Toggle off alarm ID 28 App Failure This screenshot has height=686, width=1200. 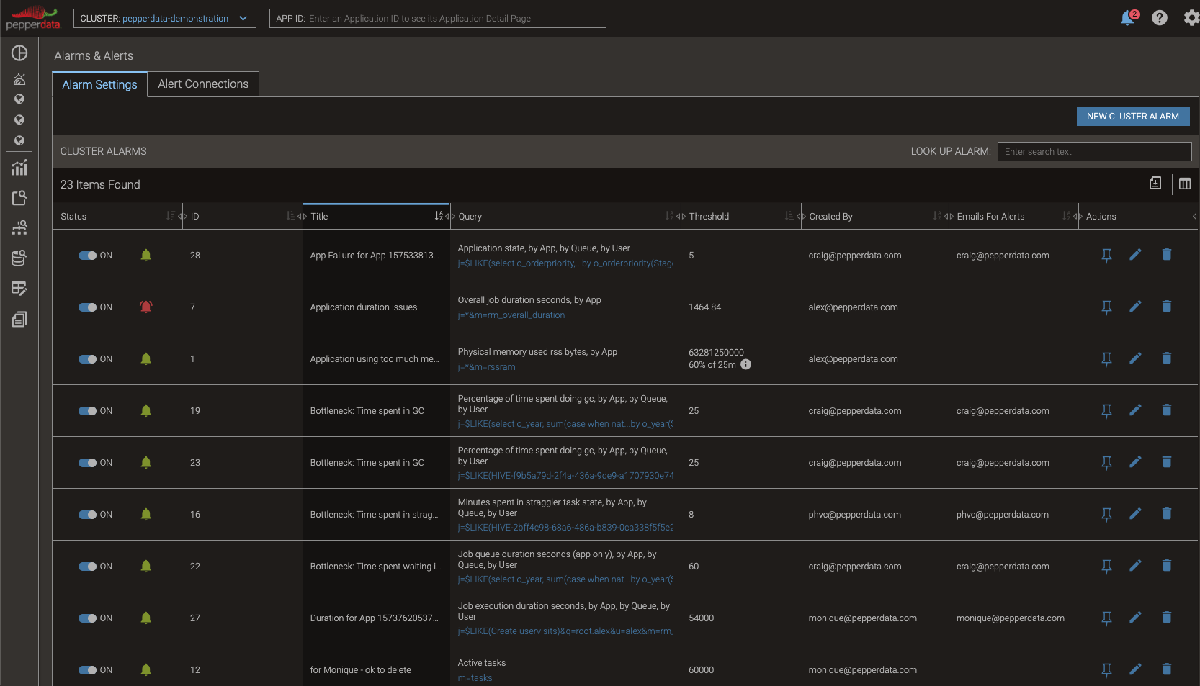point(88,256)
